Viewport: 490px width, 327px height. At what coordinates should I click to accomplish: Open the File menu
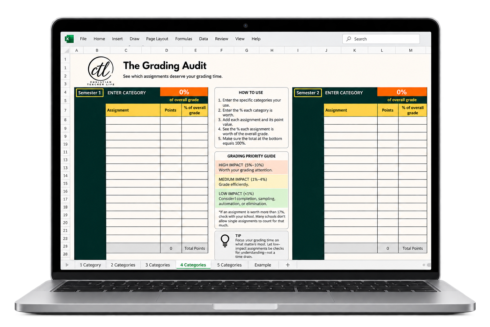tap(83, 39)
